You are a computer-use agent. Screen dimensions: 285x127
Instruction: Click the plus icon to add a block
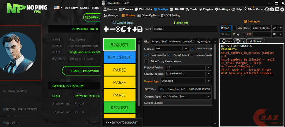pyautogui.click(x=106, y=29)
